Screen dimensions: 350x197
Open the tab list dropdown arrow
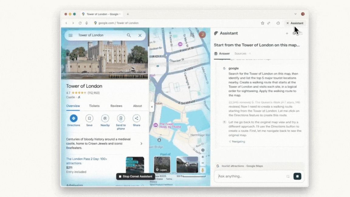[295, 14]
